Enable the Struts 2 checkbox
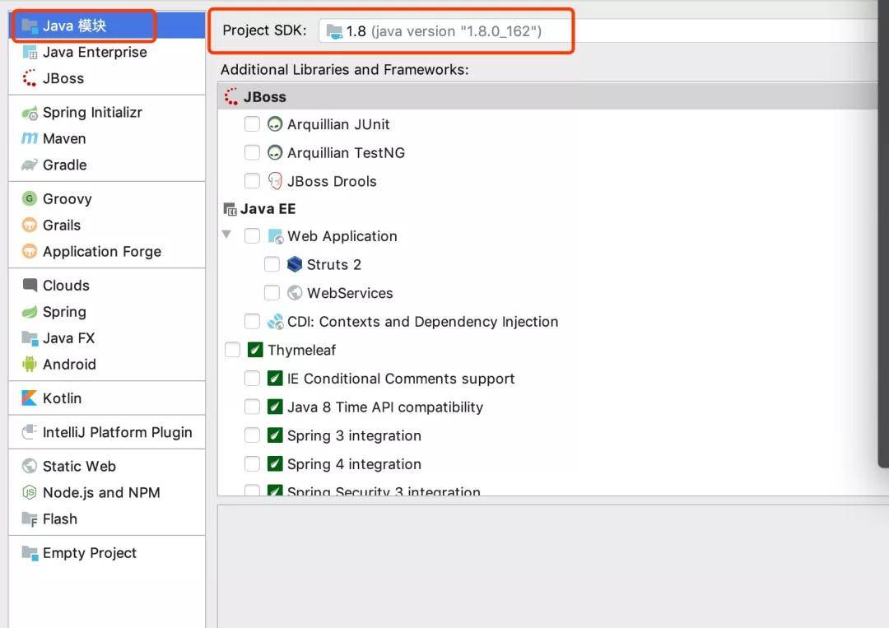889x628 pixels. tap(272, 264)
